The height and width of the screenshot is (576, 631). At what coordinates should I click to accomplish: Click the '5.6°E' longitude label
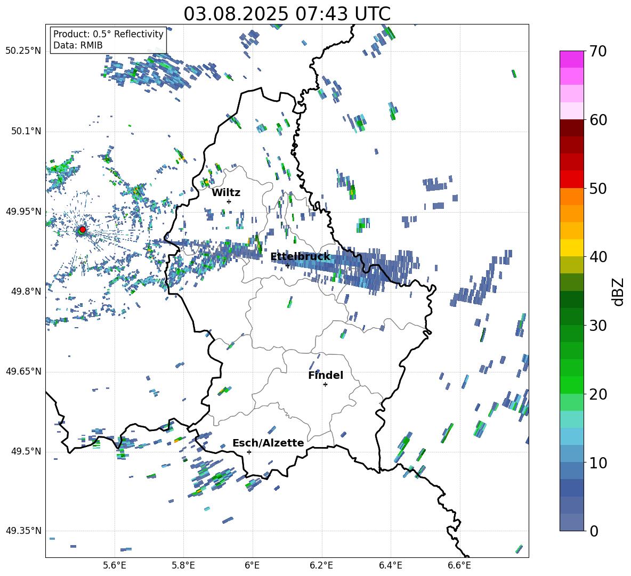click(115, 565)
